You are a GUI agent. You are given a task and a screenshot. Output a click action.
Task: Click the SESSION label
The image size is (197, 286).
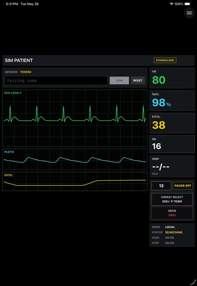[11, 72]
